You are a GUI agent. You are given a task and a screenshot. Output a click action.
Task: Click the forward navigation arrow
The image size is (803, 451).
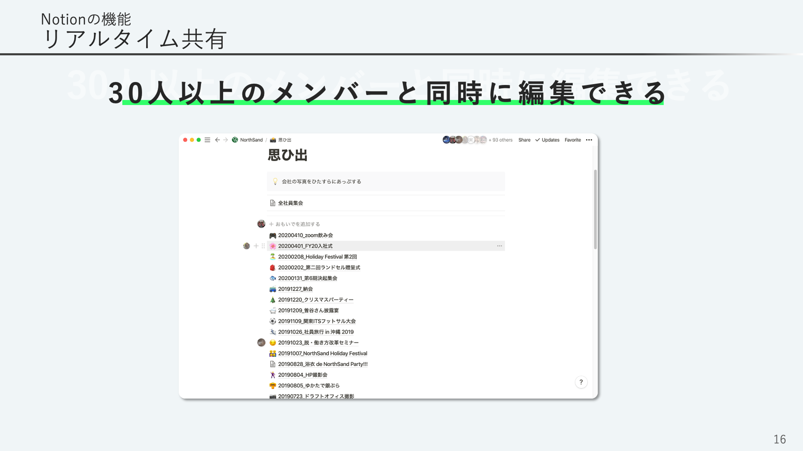226,140
